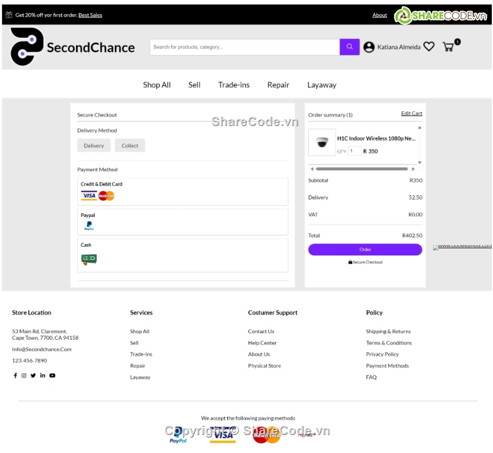Open Physical Store footer link

[x=264, y=365]
